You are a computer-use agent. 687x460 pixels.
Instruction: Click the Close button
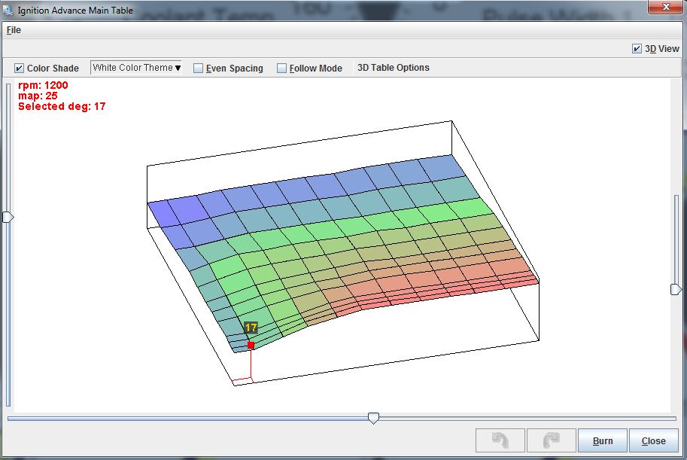653,440
